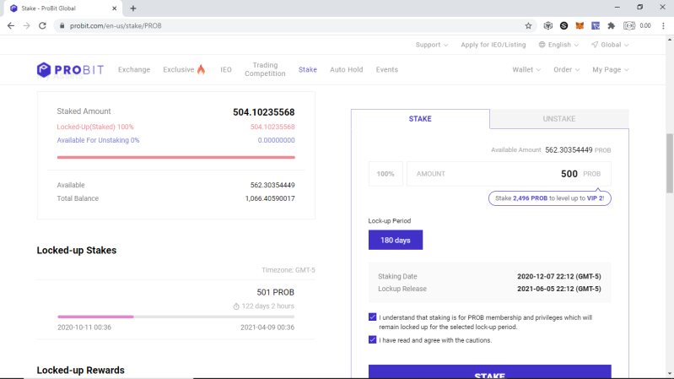This screenshot has width=674, height=379.
Task: Click Timezone: GMT-5 label
Action: pyautogui.click(x=288, y=270)
